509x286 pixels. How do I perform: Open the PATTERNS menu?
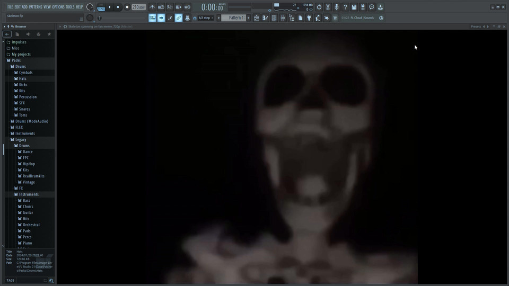(x=36, y=7)
